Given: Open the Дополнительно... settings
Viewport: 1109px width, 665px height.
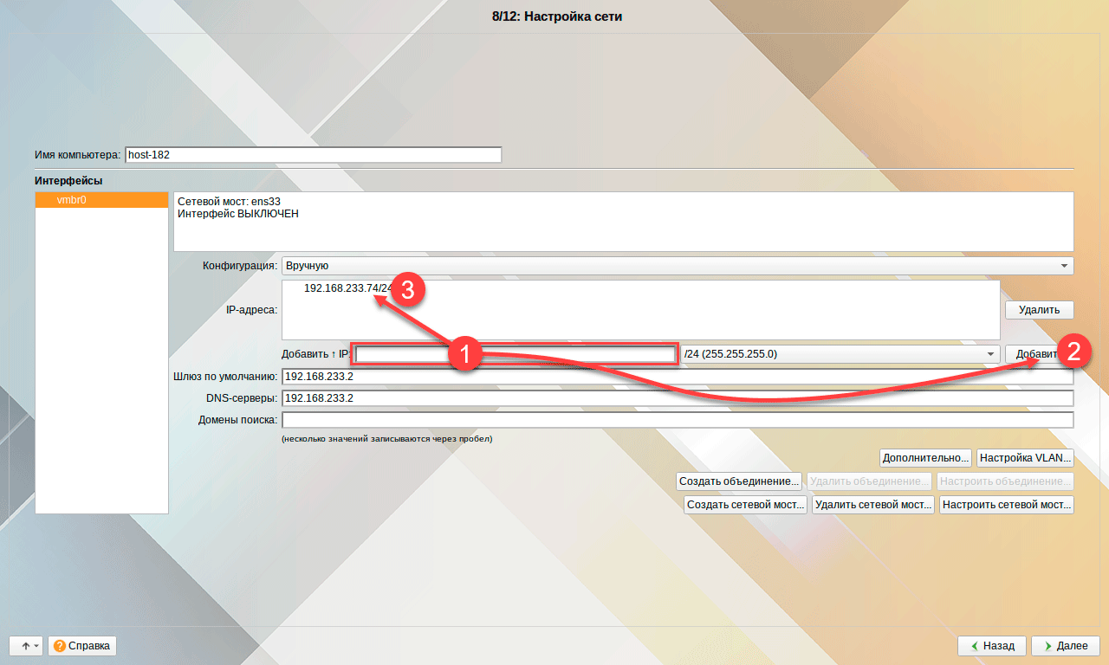Looking at the screenshot, I should (x=925, y=458).
